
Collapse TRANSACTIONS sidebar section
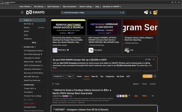tap(21, 85)
